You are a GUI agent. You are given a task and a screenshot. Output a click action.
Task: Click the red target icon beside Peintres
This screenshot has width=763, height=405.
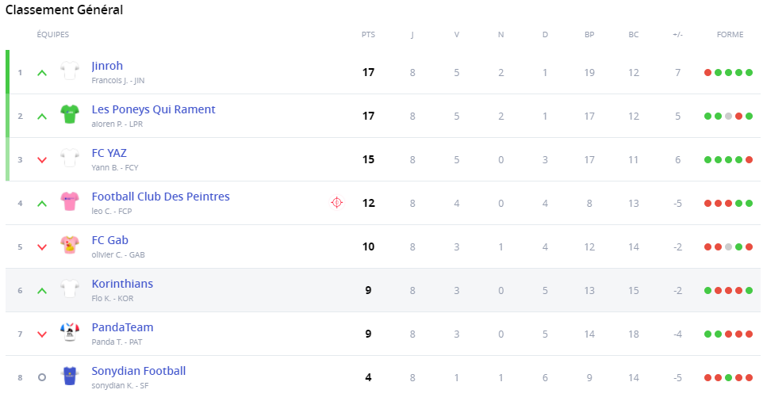[x=336, y=203]
